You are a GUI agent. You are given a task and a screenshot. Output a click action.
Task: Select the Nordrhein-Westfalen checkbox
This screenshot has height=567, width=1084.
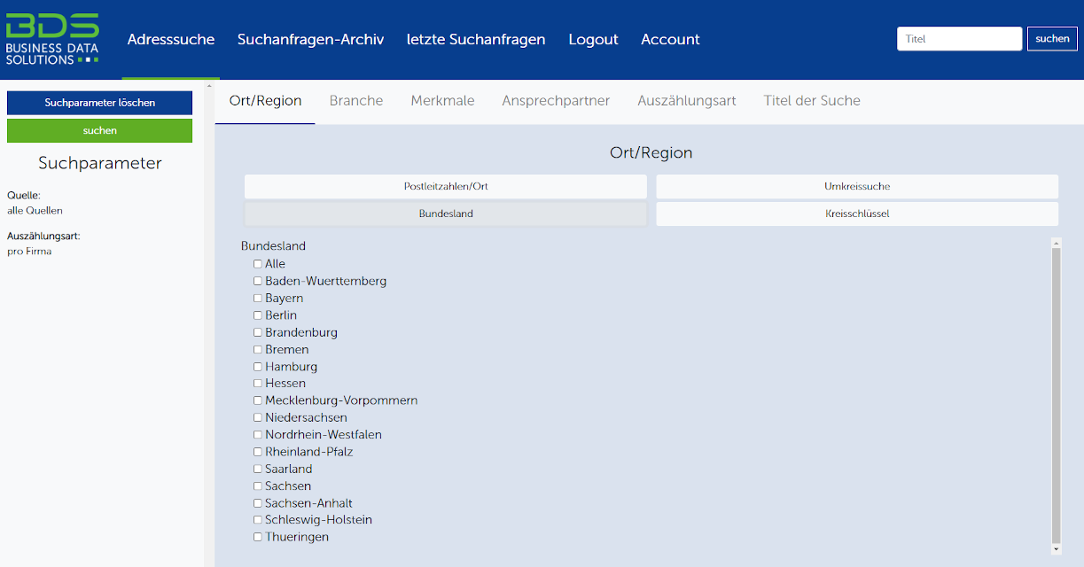258,435
